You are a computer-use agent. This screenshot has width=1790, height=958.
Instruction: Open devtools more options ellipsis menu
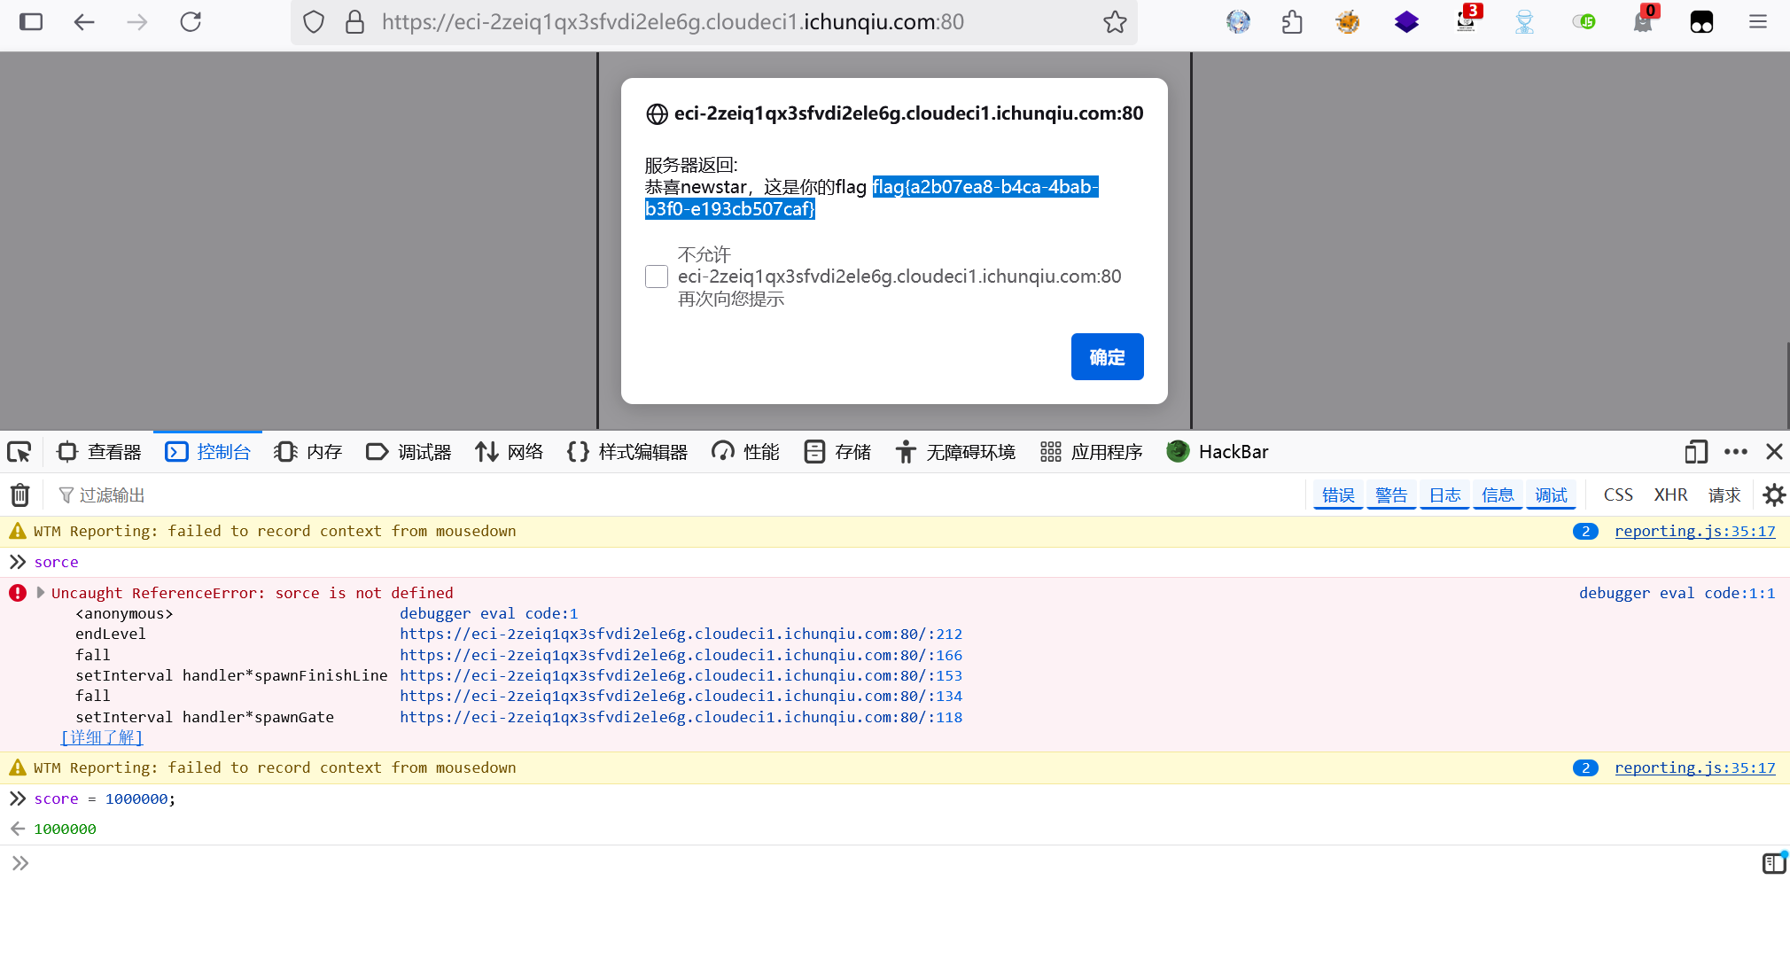[x=1735, y=452]
